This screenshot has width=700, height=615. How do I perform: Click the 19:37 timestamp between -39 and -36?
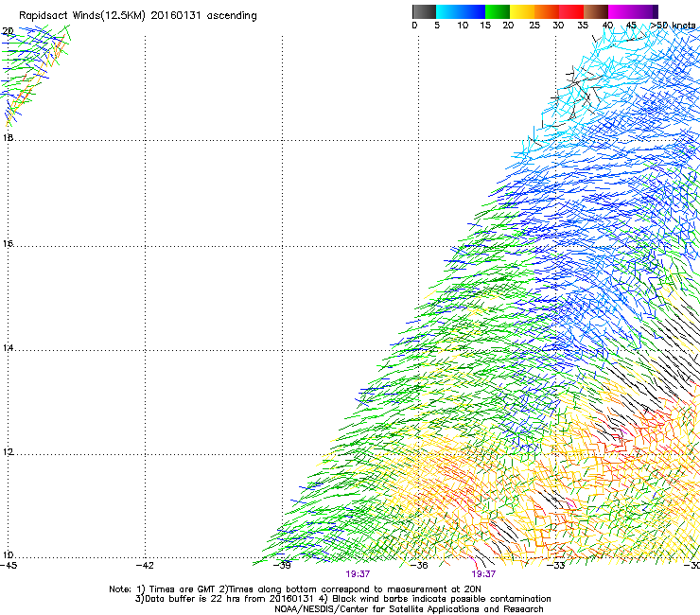pyautogui.click(x=358, y=574)
